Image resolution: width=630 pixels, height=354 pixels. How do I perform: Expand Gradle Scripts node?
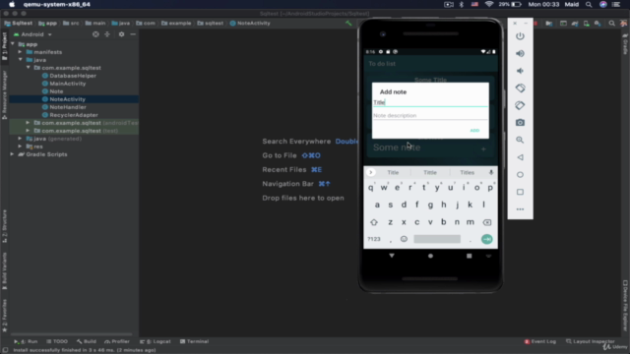tap(12, 154)
